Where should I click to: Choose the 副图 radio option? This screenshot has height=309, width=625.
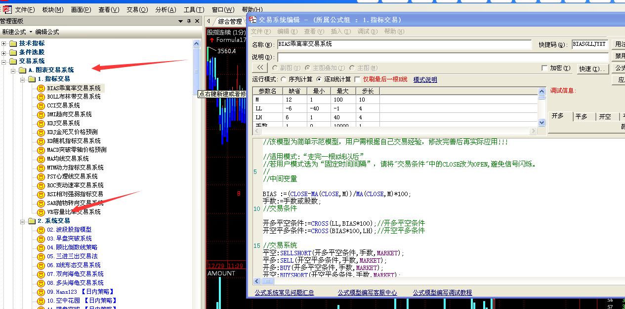coord(275,68)
